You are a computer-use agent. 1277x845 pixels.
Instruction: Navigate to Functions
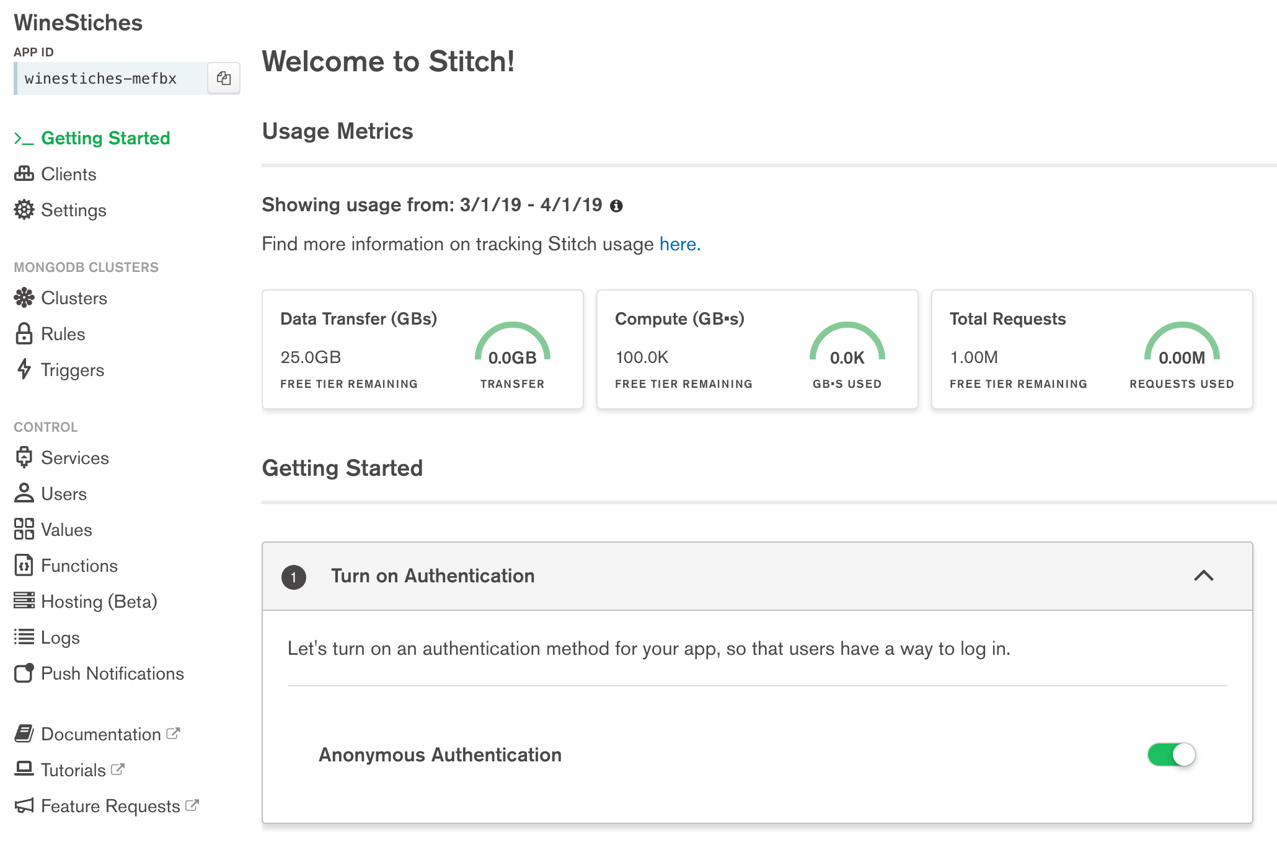pyautogui.click(x=79, y=566)
